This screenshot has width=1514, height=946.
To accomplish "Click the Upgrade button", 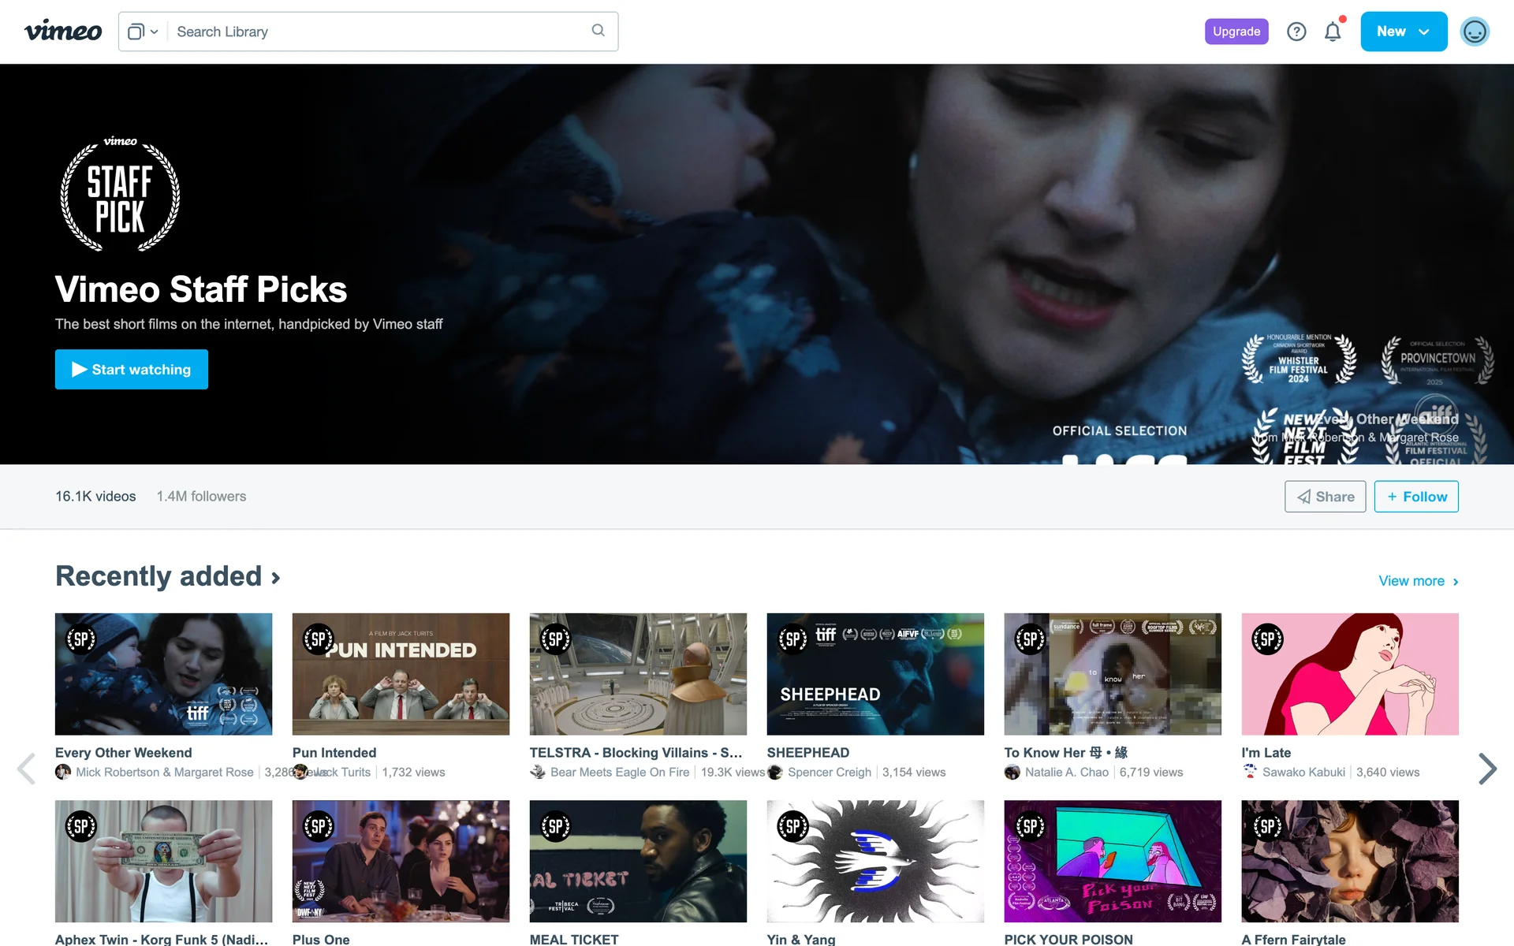I will 1236,32.
